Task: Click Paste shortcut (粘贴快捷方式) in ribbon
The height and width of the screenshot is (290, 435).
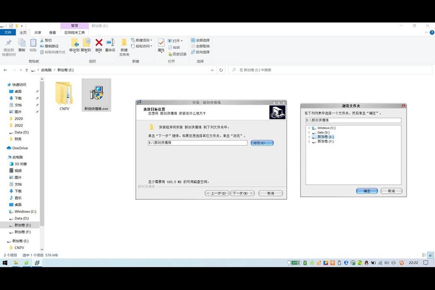Action: pos(53,52)
